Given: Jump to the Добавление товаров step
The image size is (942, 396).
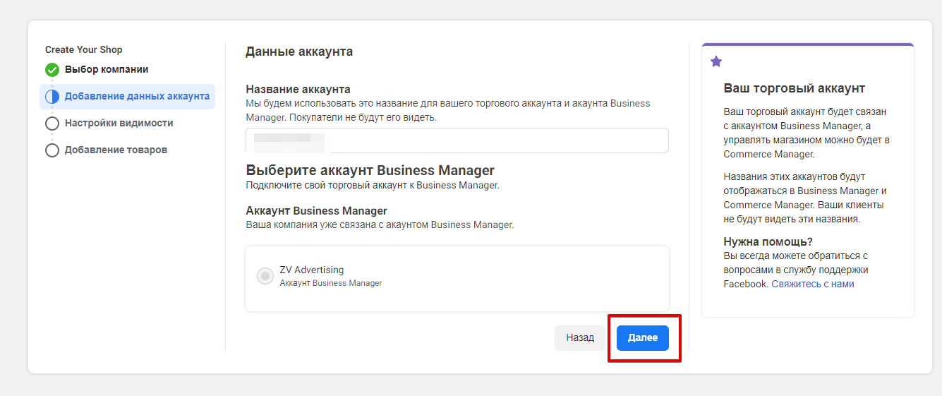Looking at the screenshot, I should (x=116, y=150).
